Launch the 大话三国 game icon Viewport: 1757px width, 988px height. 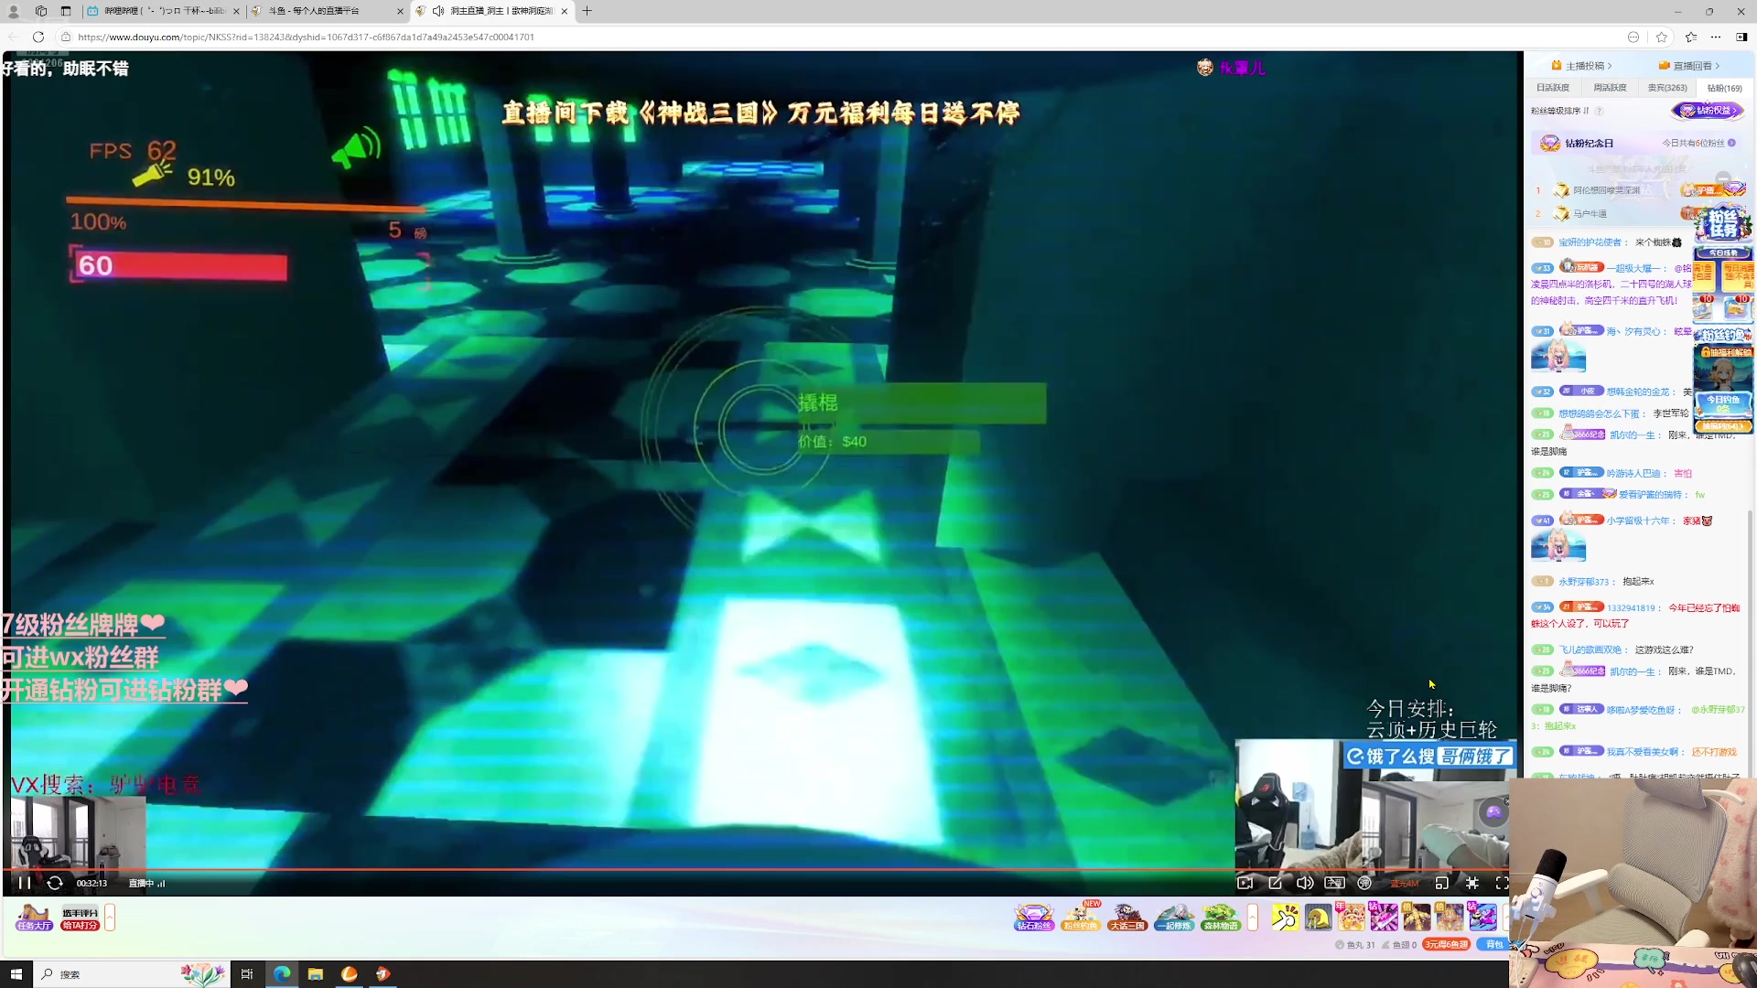pyautogui.click(x=1127, y=917)
